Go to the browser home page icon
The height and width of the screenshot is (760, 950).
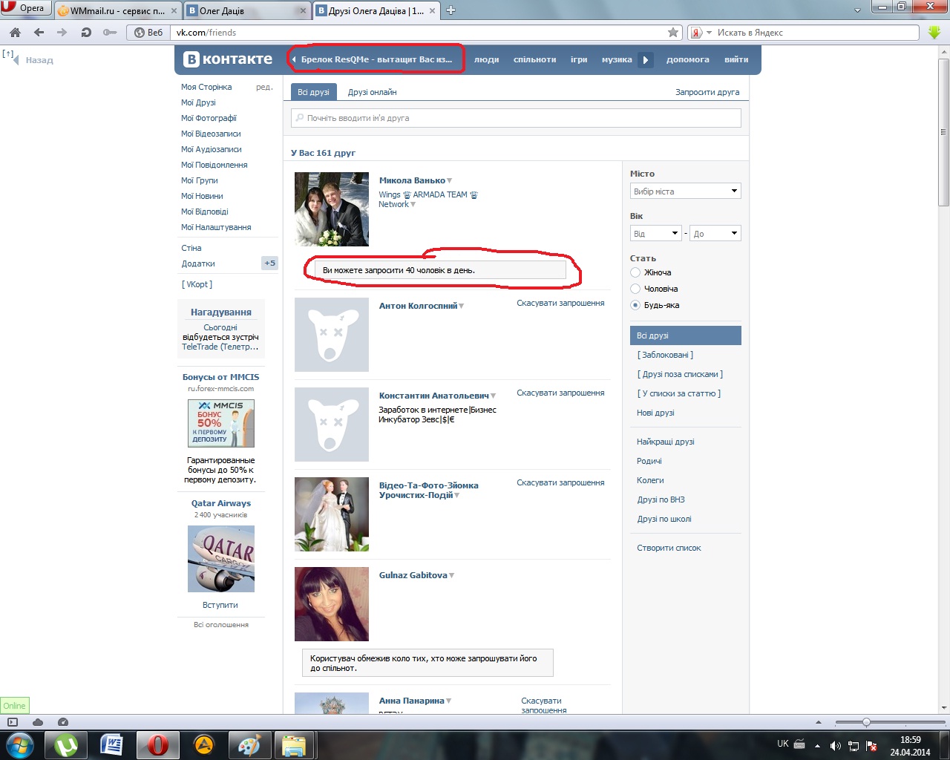click(15, 33)
